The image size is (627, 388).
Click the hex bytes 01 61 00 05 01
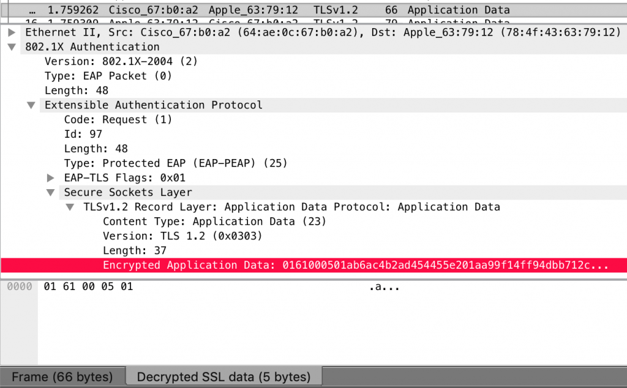[x=88, y=287]
